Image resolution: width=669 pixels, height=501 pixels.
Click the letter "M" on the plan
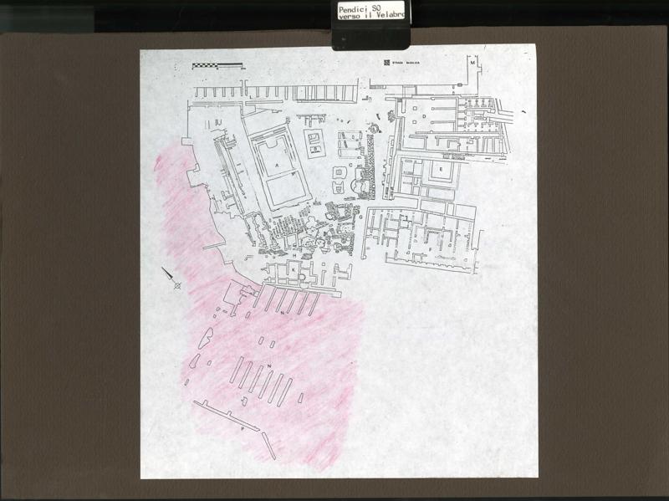point(472,63)
